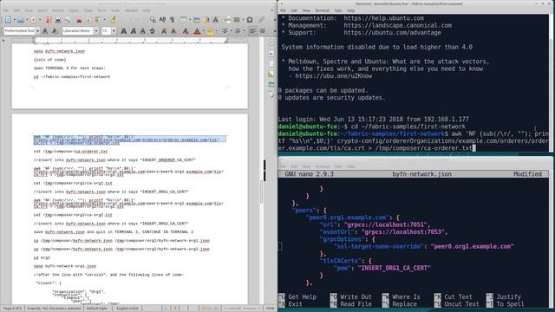The image size is (555, 312).
Task: Insert a page break in Writer
Action: tap(227, 20)
